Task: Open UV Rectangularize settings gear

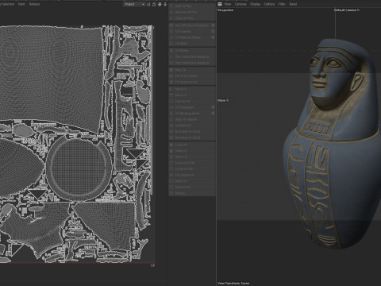Action: (x=213, y=114)
